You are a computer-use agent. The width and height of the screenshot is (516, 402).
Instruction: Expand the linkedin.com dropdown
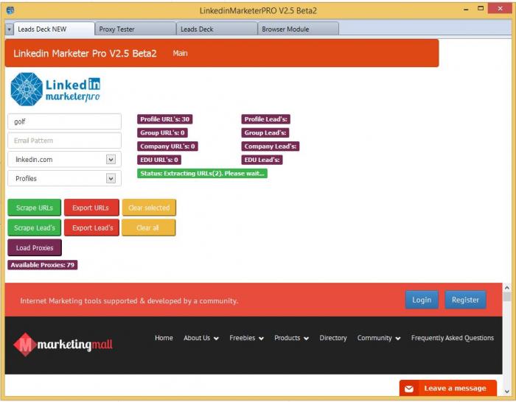click(x=111, y=160)
